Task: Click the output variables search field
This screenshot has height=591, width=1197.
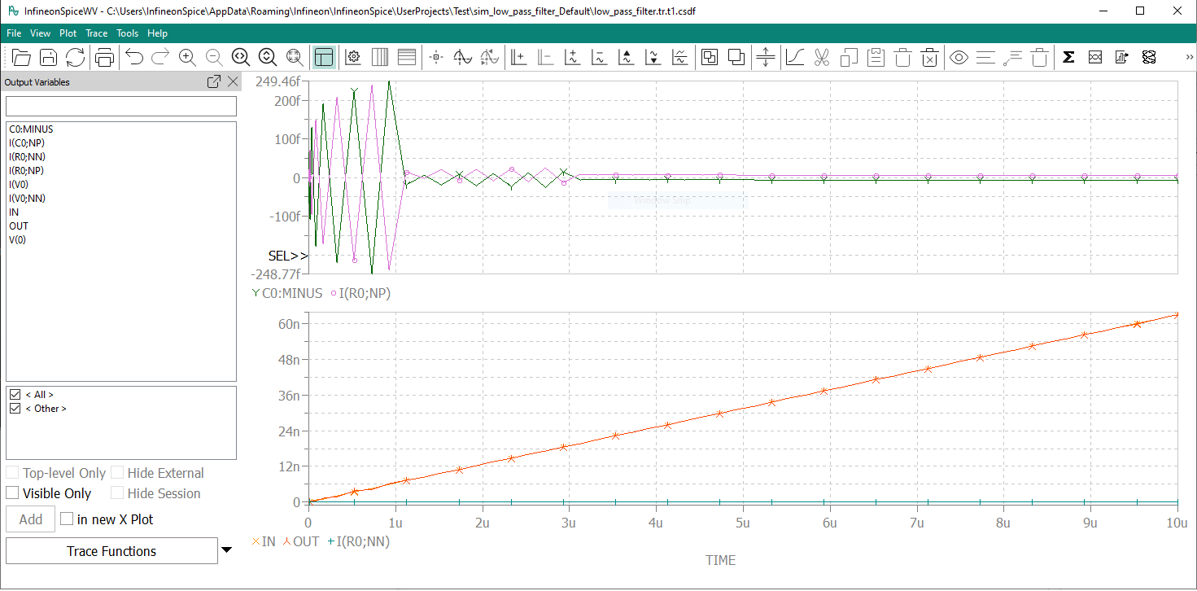Action: pos(121,107)
